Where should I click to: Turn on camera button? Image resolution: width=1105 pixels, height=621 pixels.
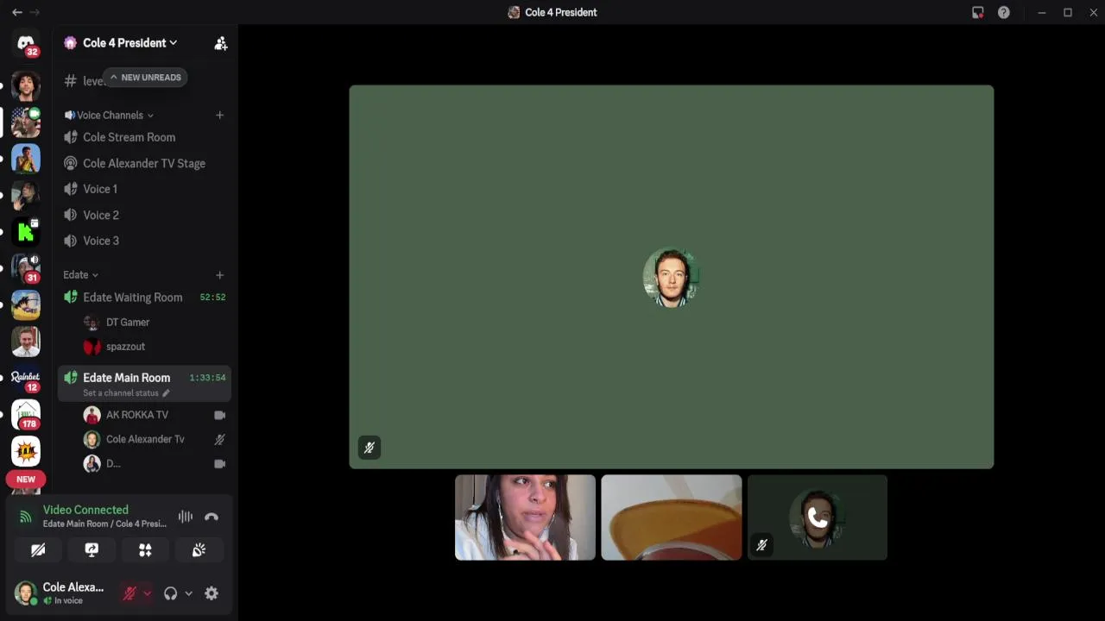click(x=38, y=550)
